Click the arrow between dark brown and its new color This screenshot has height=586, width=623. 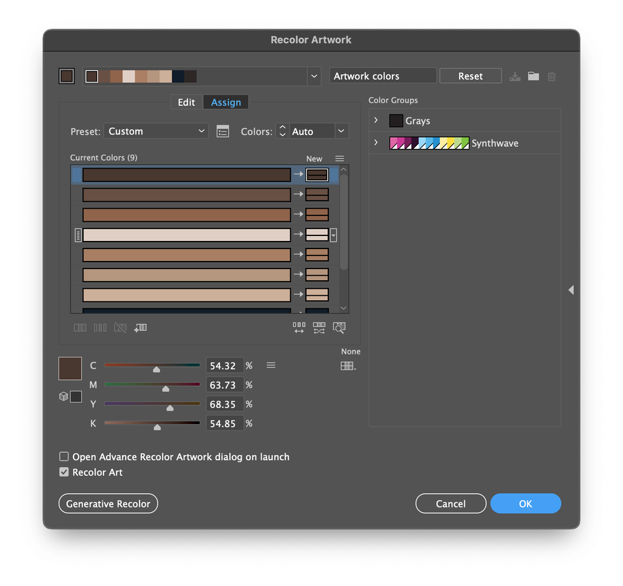pos(298,174)
